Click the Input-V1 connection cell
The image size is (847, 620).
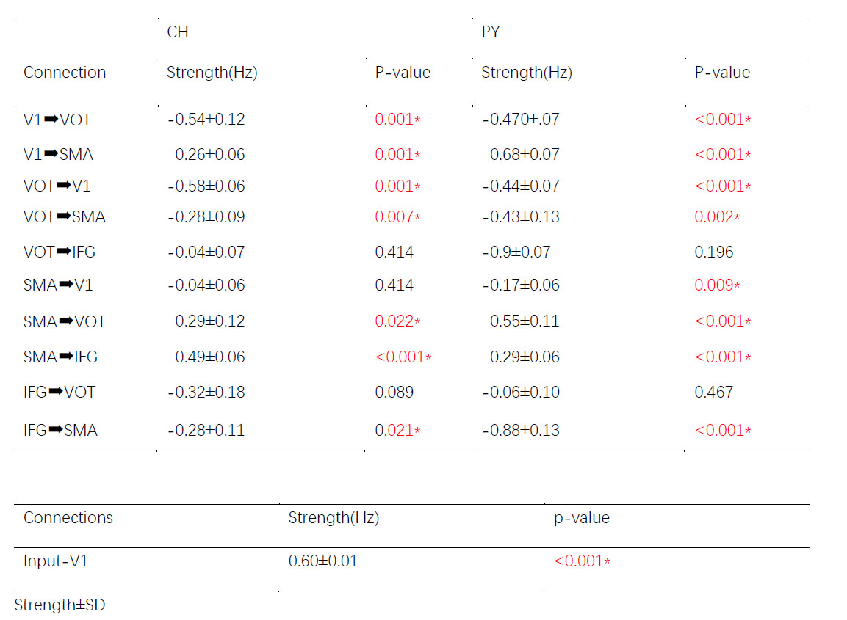coord(56,562)
